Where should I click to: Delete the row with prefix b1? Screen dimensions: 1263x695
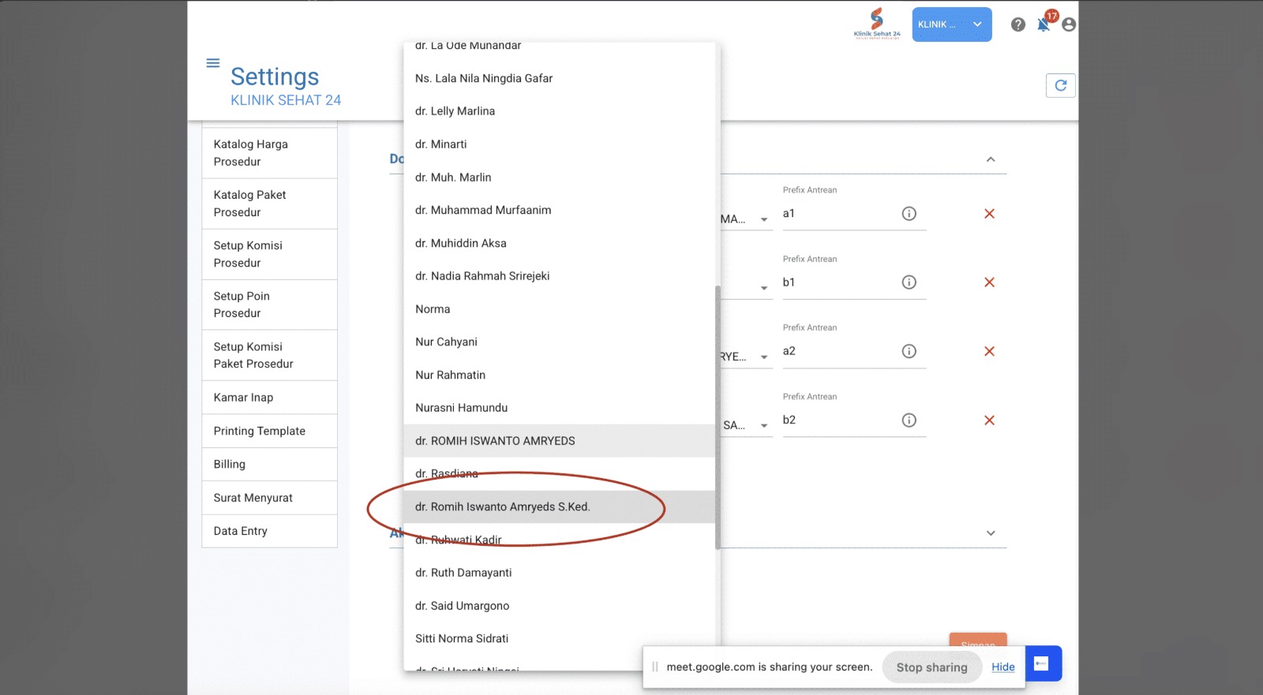pos(989,282)
